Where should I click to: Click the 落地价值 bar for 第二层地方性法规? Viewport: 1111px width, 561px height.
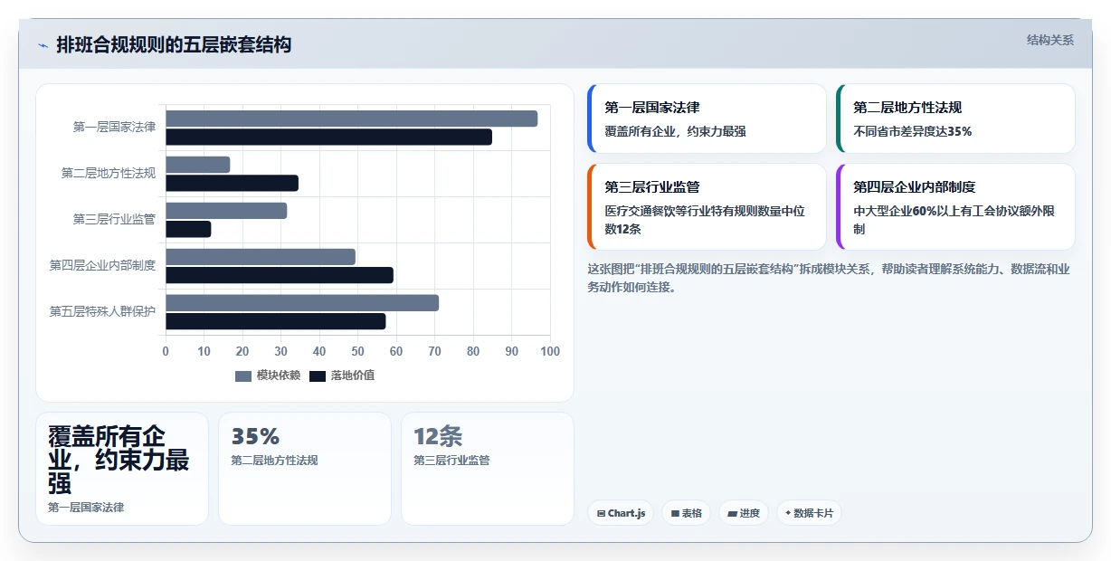(x=232, y=183)
